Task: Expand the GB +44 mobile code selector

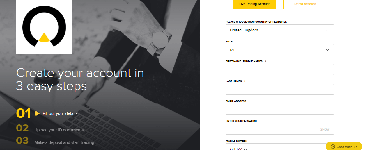Action: click(239, 148)
